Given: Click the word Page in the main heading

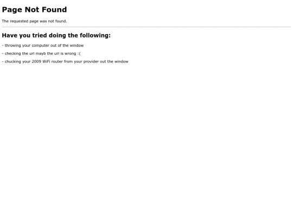Looking at the screenshot, I should [12, 10].
